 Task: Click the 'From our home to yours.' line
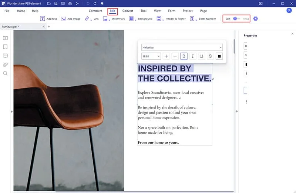click(158, 142)
